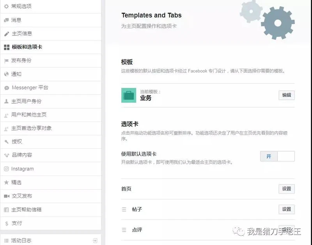
Task: Click the grid icon beside 模板和选项卡
Action: 7,47
